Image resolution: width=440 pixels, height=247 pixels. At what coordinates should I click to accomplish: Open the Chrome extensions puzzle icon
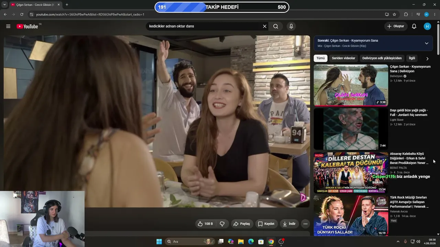point(406,14)
